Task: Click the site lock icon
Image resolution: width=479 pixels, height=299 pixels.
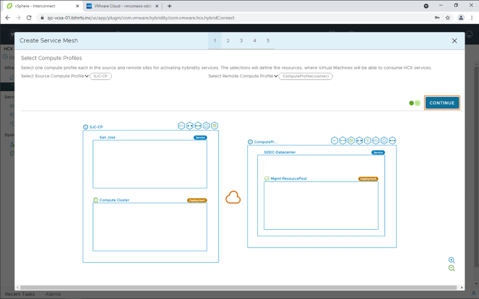Action: [x=42, y=18]
